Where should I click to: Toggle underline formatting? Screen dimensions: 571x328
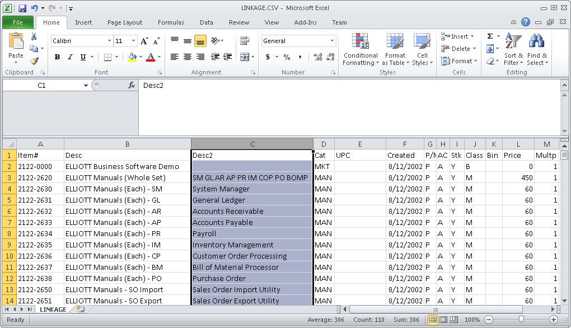83,57
